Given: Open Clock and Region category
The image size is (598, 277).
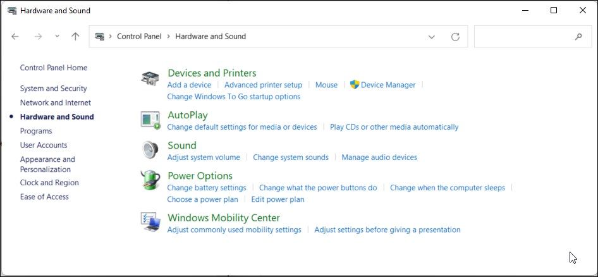Looking at the screenshot, I should click(49, 183).
